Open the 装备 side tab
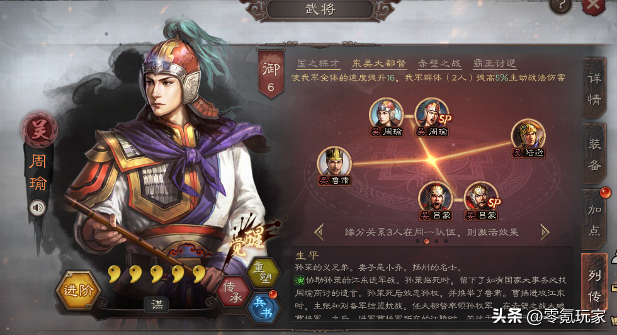The width and height of the screenshot is (617, 335). click(x=594, y=154)
